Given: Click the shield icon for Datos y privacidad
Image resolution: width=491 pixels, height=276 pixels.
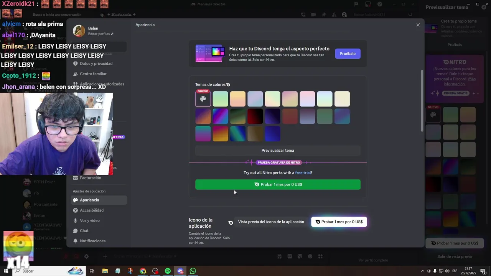Looking at the screenshot, I should tap(76, 64).
